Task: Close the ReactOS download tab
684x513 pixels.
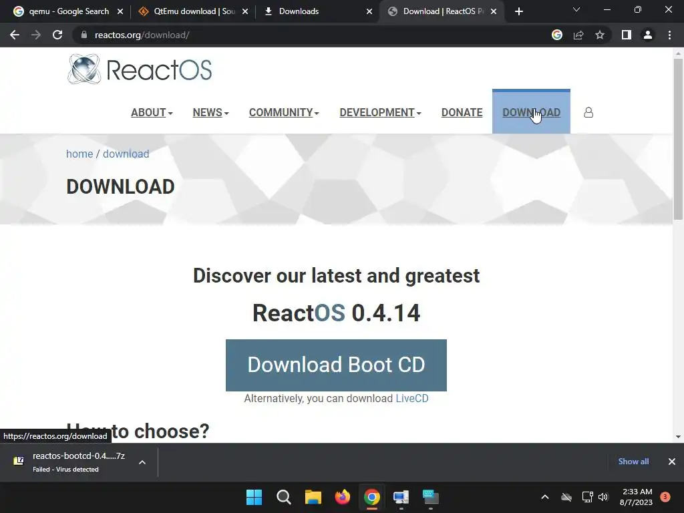Action: point(494,11)
